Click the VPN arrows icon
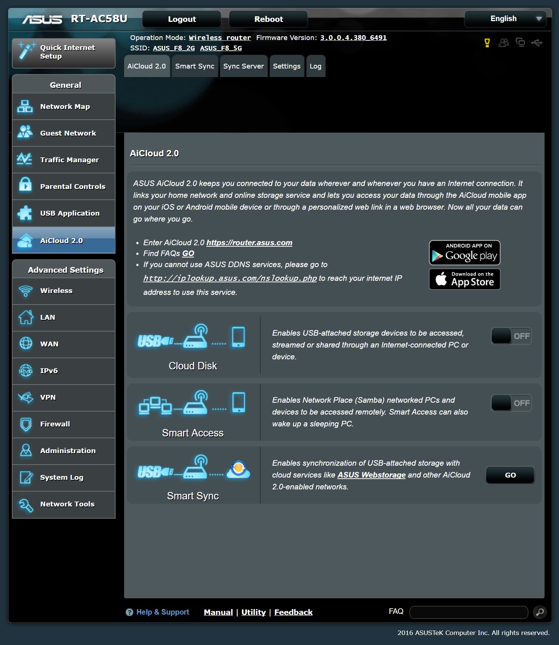Screen dimensions: 559x645 [26, 398]
